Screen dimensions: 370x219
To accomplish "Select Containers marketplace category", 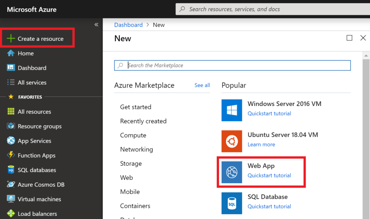I will pos(135,206).
